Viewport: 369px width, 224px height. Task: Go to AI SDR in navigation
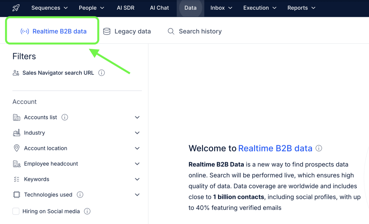point(125,8)
